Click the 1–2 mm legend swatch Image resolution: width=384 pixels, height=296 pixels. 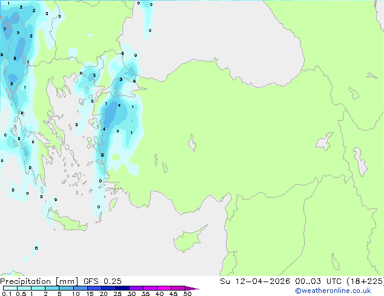click(x=38, y=288)
